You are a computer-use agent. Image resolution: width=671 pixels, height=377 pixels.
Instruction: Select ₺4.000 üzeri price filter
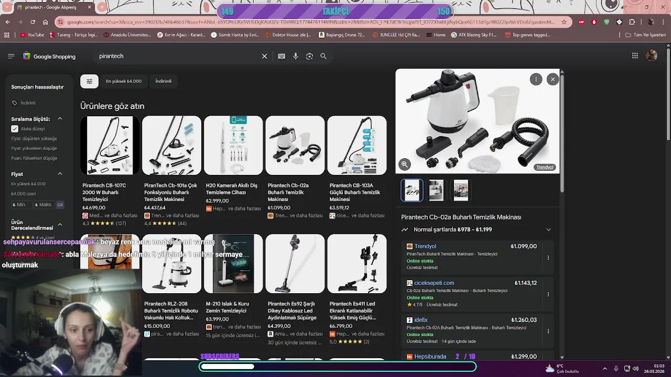[24, 194]
